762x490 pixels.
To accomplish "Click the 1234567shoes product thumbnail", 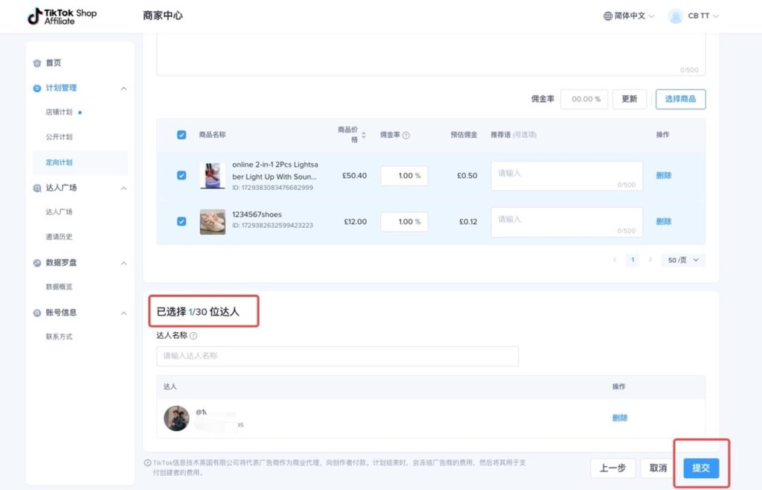I will 212,222.
